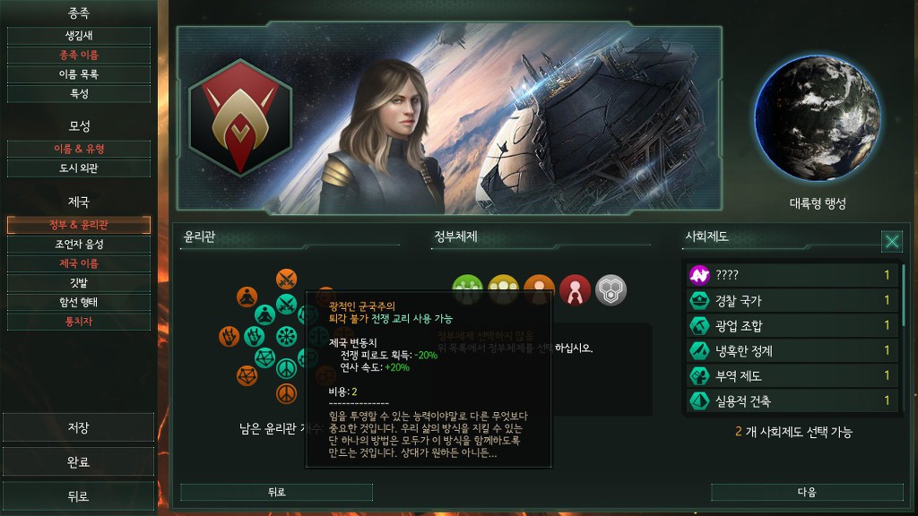Toggle the 경찰 국가 civic
The image size is (918, 516).
click(x=792, y=301)
